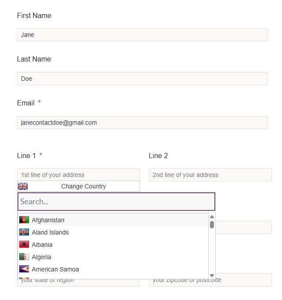Click the Algeria flag icon
The image size is (282, 300).
click(24, 257)
